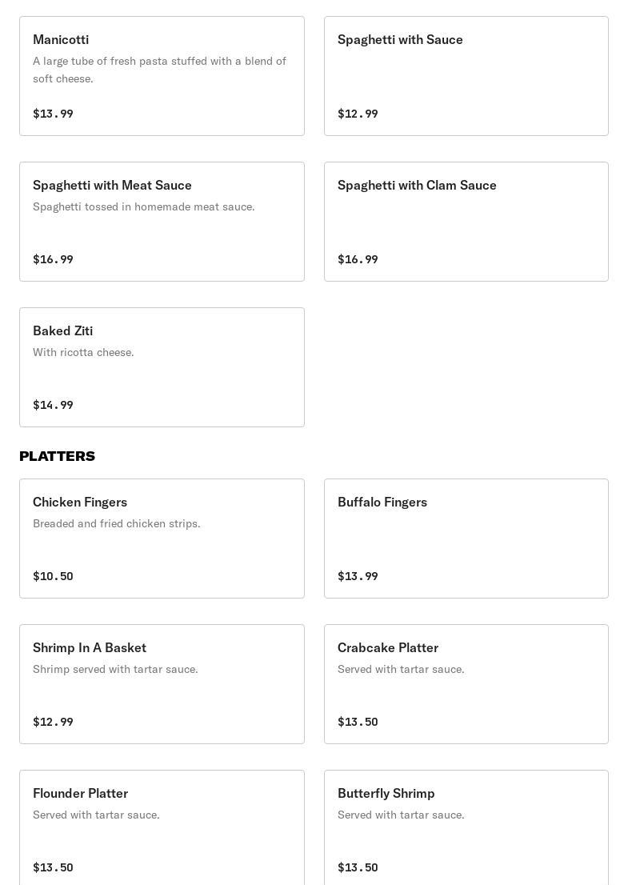Image resolution: width=628 pixels, height=885 pixels.
Task: Choose the Crabcake Platter card
Action: [466, 684]
